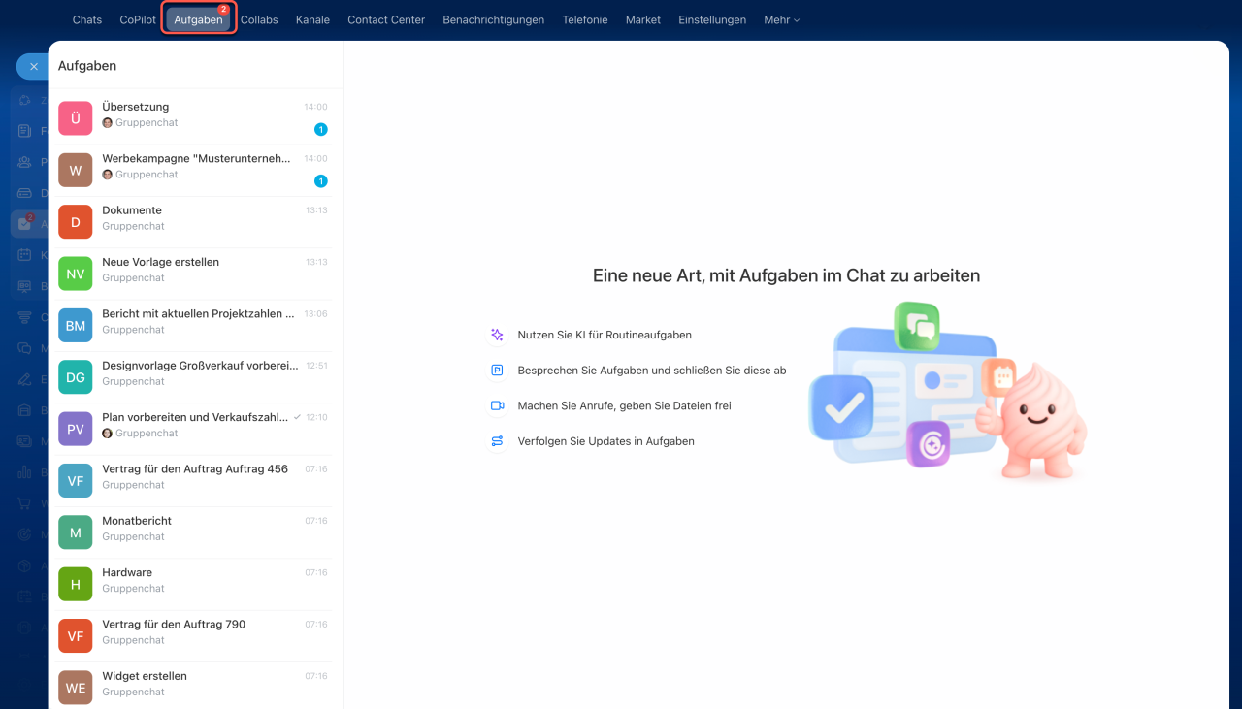Viewport: 1242px width, 709px height.
Task: Click the shopping cart icon in left sidebar
Action: (x=25, y=503)
